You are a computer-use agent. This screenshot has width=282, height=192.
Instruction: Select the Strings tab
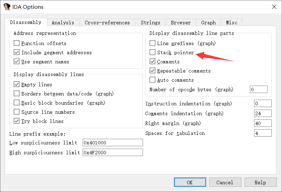(150, 23)
